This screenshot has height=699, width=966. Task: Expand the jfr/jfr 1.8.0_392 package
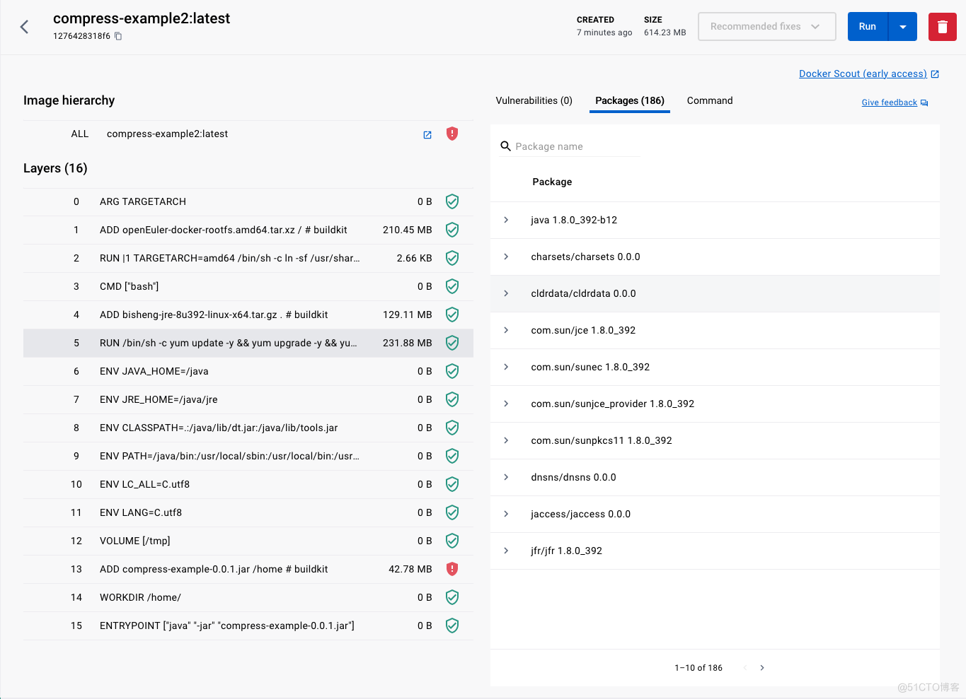tap(506, 551)
